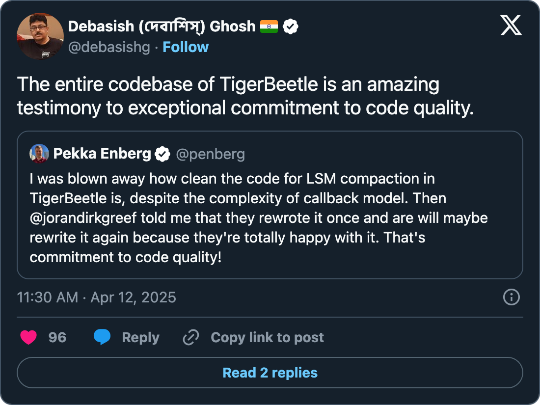Click Copy link to post

267,337
